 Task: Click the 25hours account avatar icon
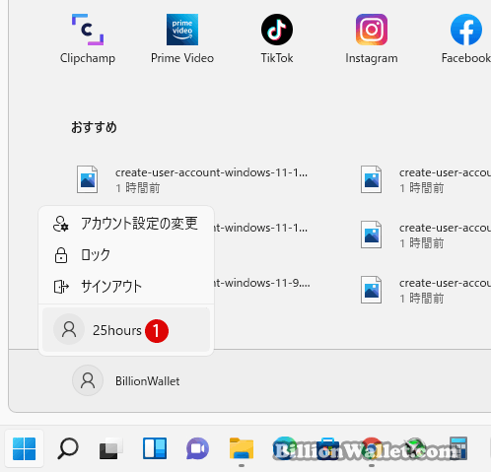(x=69, y=329)
